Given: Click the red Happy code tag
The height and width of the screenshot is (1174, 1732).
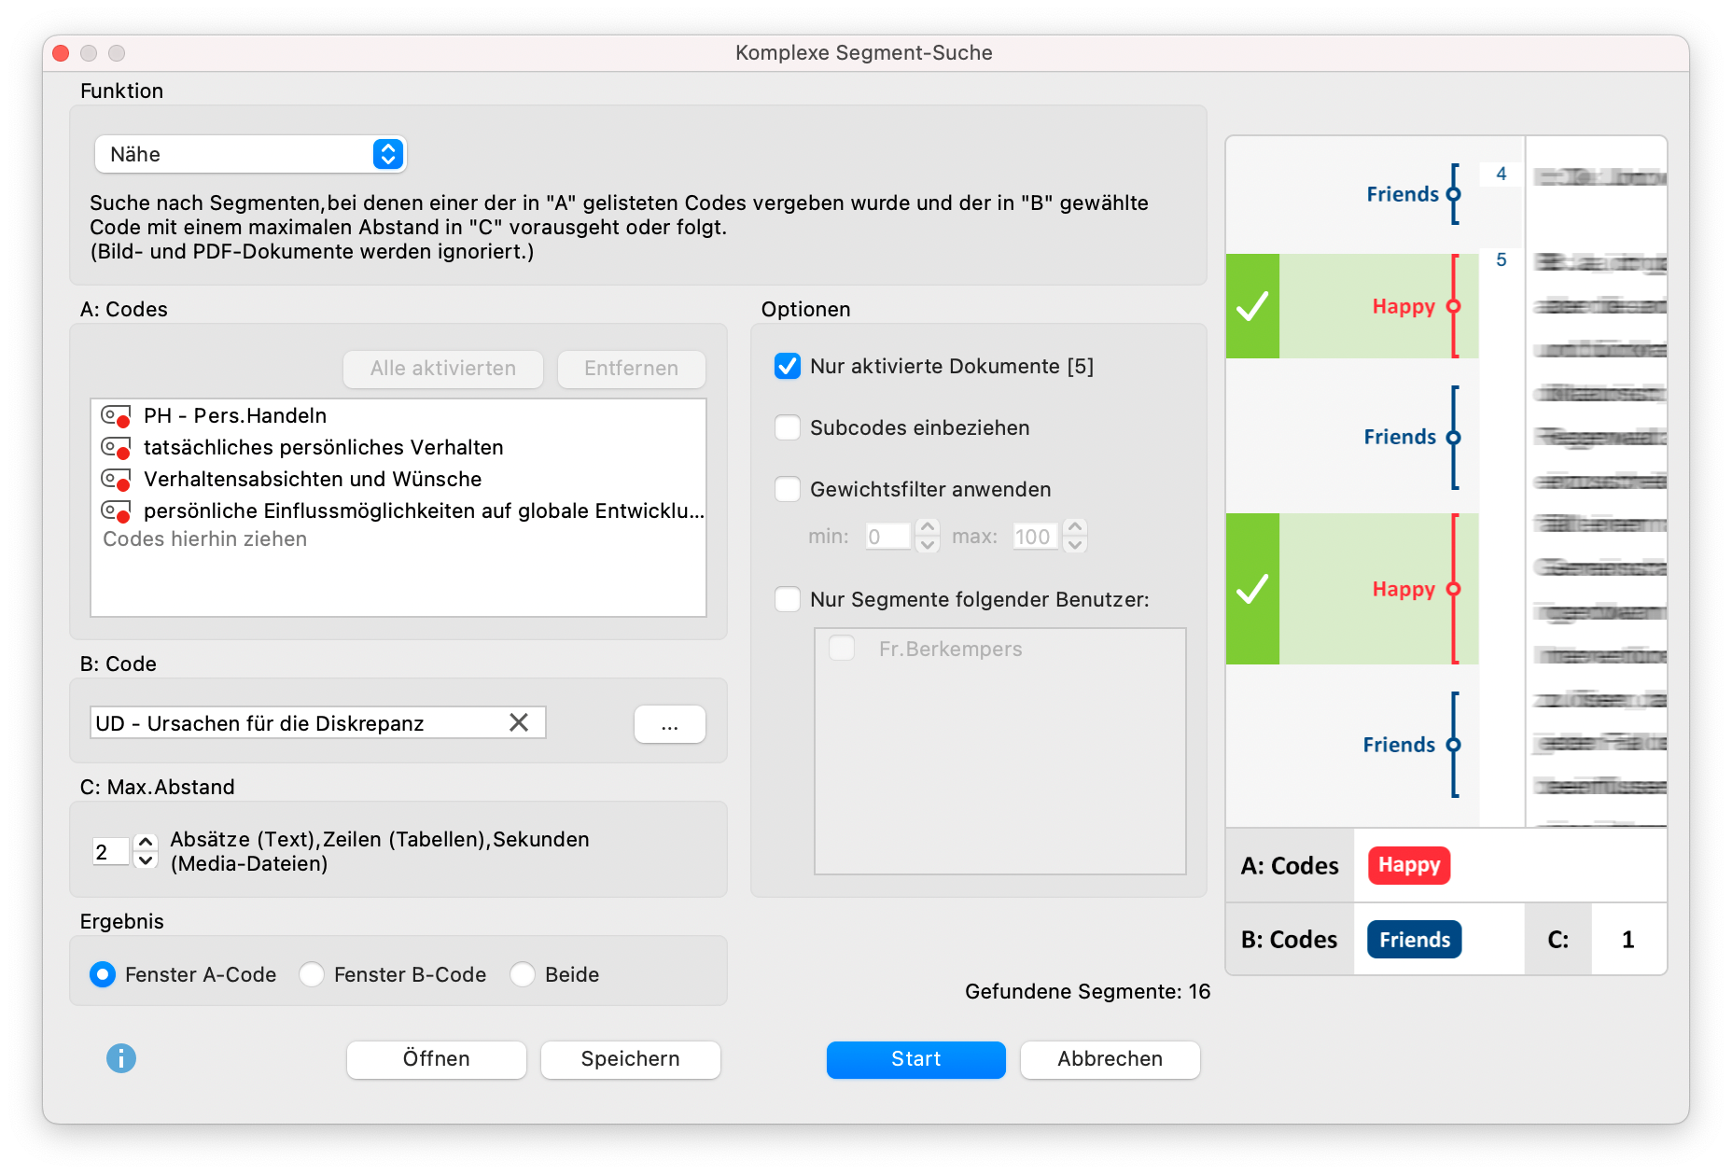Looking at the screenshot, I should click(x=1409, y=865).
